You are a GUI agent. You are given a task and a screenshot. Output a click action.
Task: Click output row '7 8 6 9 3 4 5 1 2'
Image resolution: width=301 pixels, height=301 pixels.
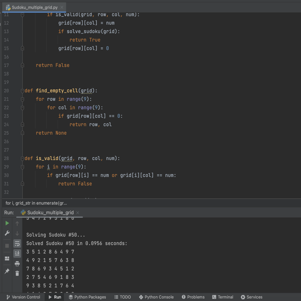click(x=50, y=269)
